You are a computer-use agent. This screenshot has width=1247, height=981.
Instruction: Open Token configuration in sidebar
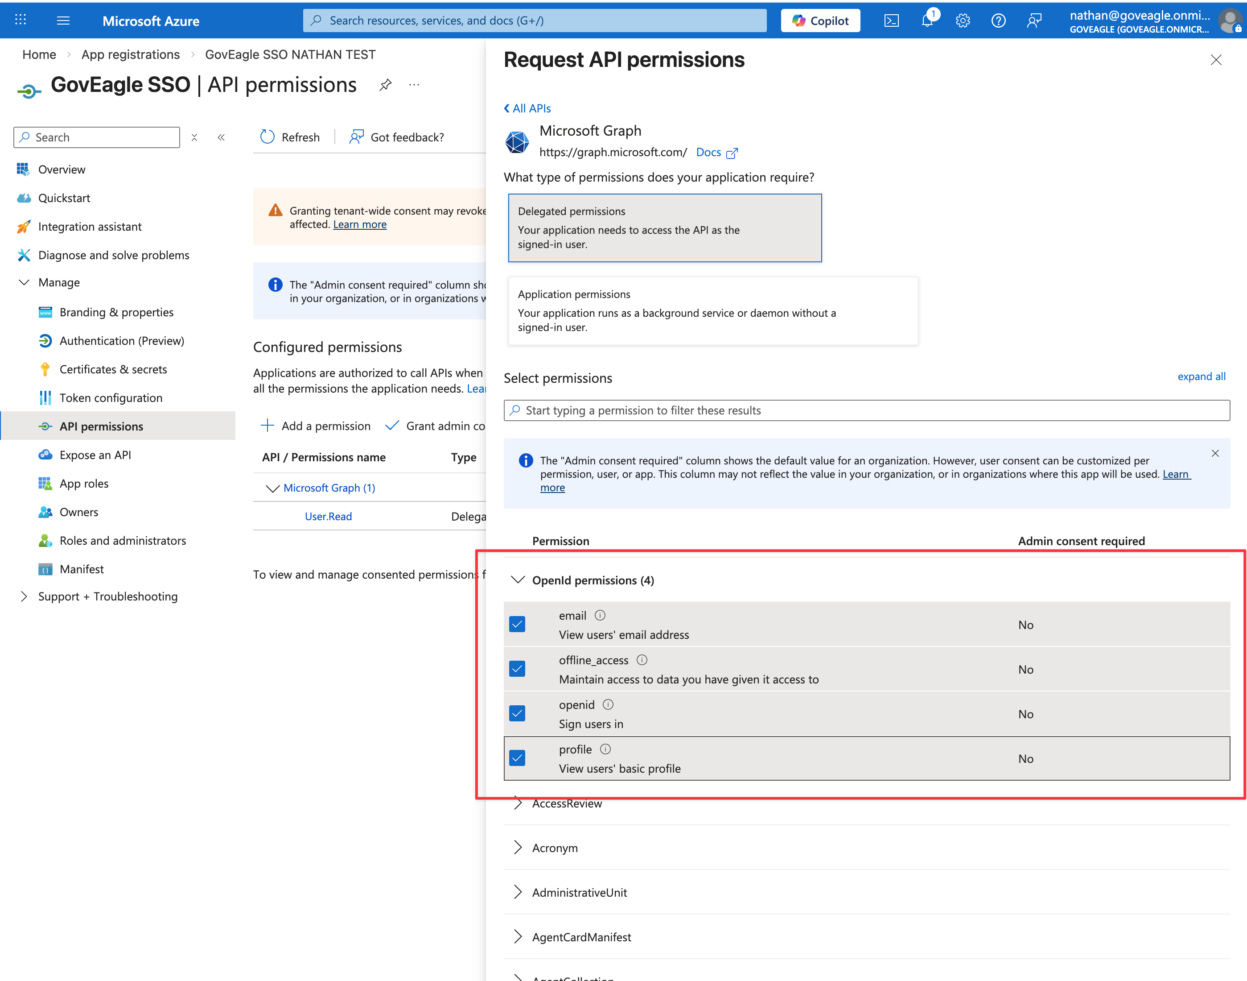coord(111,398)
